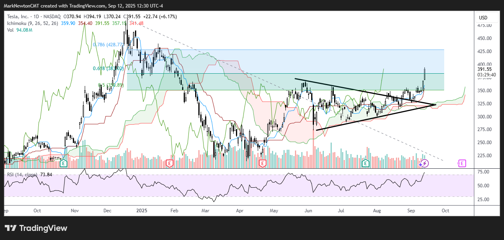Screen dimensions: 504x240
Task: Click the 350.00 price axis label
Action: pos(485,91)
